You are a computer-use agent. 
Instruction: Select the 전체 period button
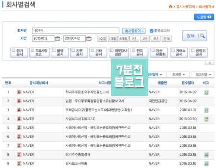[167, 39]
